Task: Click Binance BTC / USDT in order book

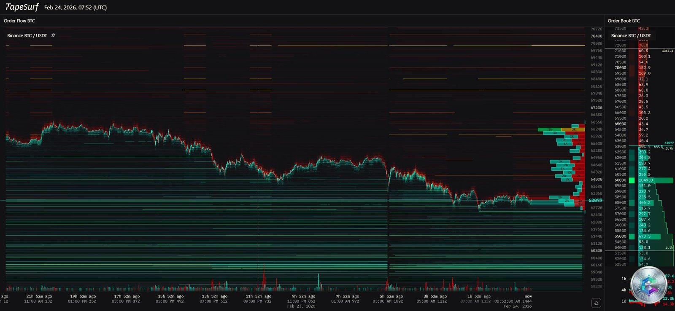Action: [631, 35]
